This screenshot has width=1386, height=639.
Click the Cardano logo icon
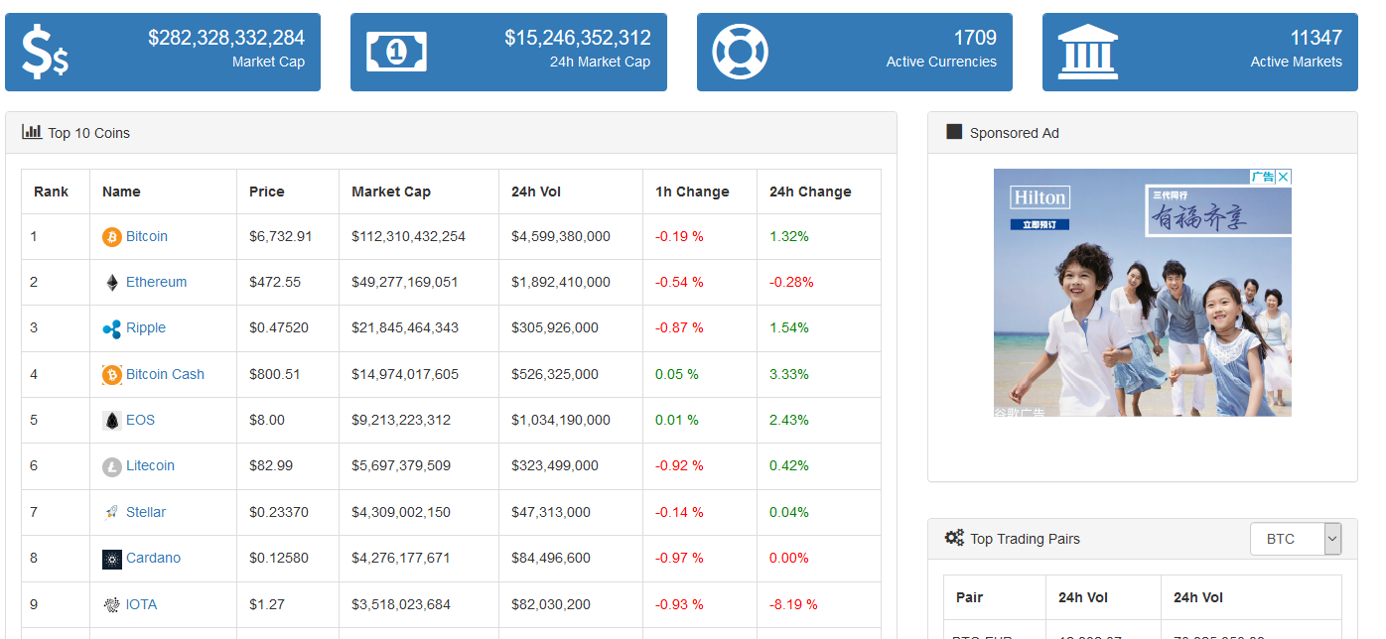[111, 559]
